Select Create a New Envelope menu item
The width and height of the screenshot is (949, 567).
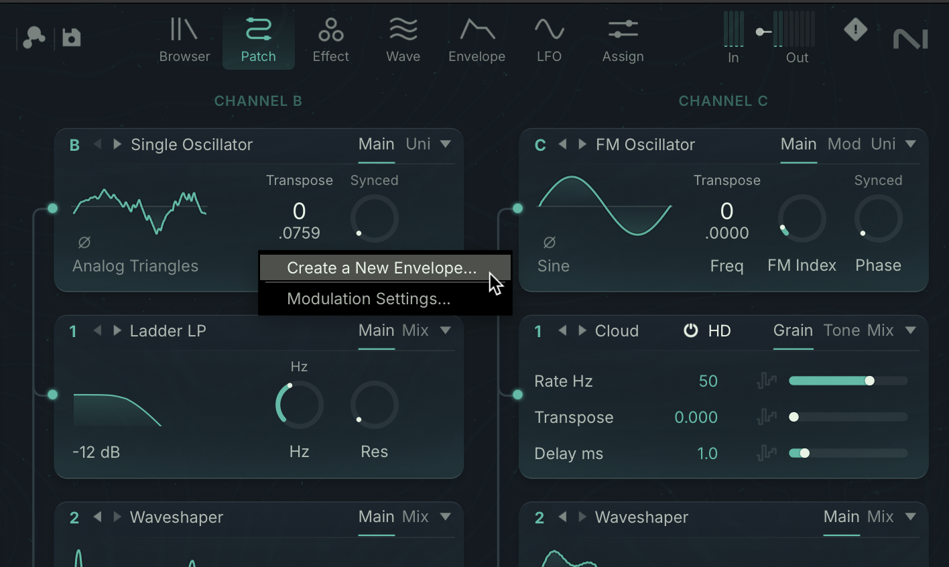[381, 268]
